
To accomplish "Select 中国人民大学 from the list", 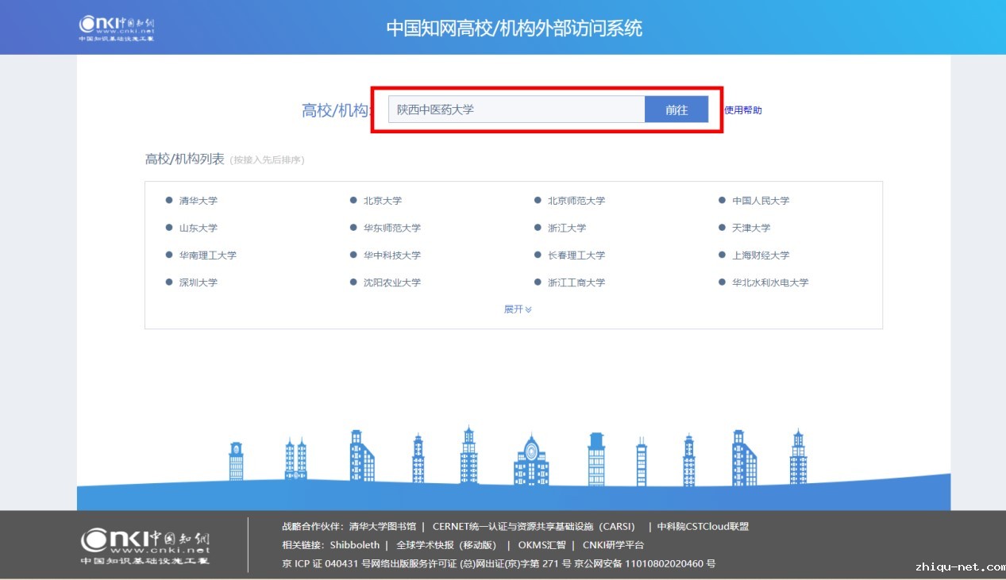I will pyautogui.click(x=761, y=201).
